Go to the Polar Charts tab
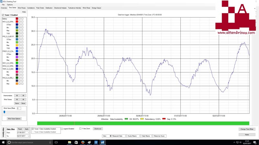Image resolution: width=259 pixels, height=145 pixels. pyautogui.click(x=40, y=8)
